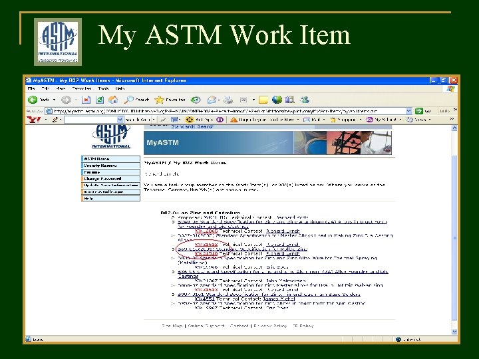479x359 pixels.
Task: Go to the IE Home page icon
Action: click(113, 100)
